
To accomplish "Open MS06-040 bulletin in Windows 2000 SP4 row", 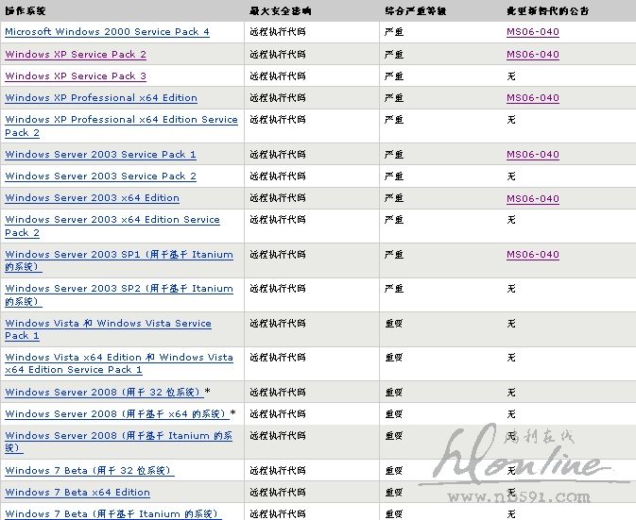I will pos(533,31).
